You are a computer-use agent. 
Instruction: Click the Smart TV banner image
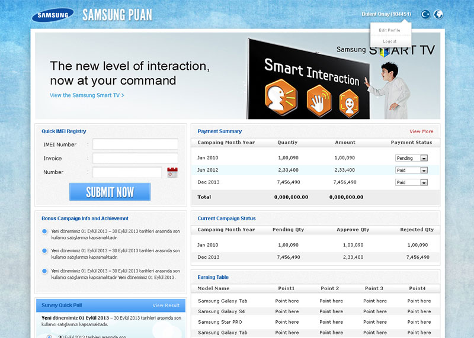(238, 76)
